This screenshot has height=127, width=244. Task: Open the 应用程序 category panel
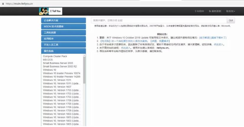point(63,39)
